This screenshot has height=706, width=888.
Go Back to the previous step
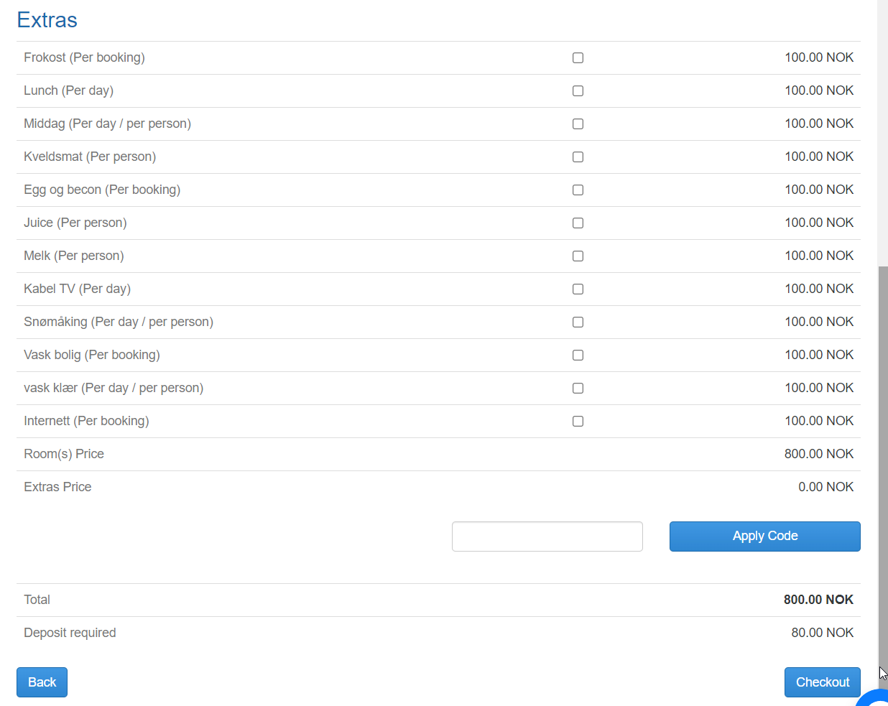(x=42, y=682)
